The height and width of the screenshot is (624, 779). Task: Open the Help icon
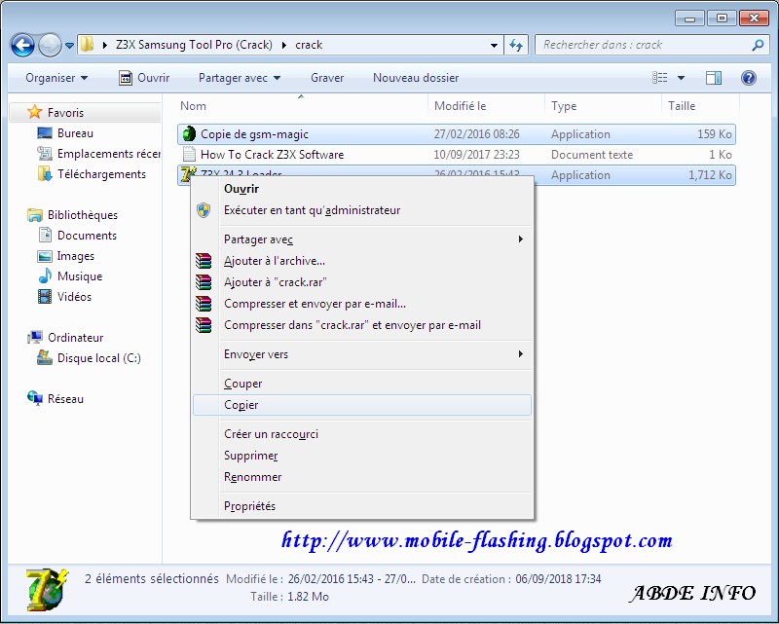click(748, 78)
